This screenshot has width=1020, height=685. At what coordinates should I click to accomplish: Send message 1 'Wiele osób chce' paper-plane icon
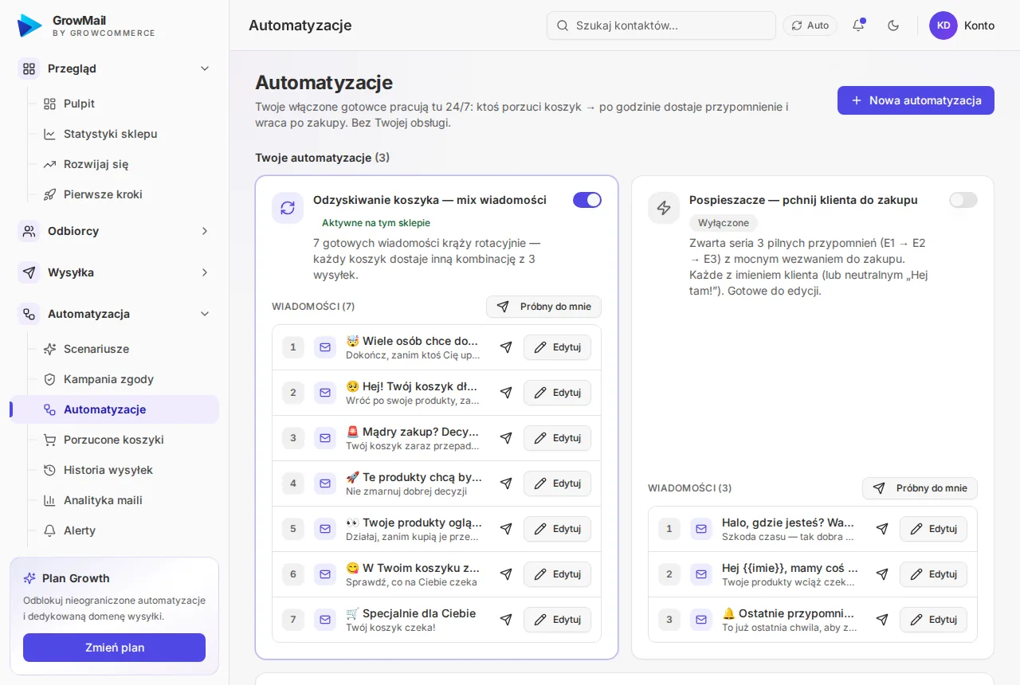point(506,347)
